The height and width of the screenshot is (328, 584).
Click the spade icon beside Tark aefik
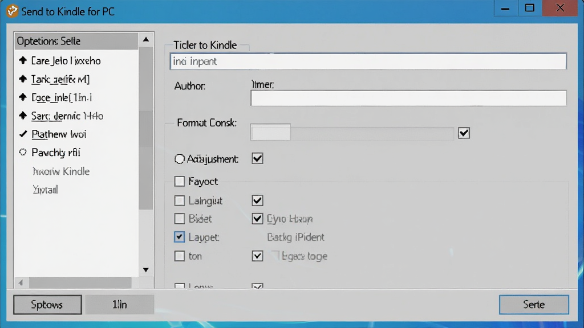tap(23, 79)
